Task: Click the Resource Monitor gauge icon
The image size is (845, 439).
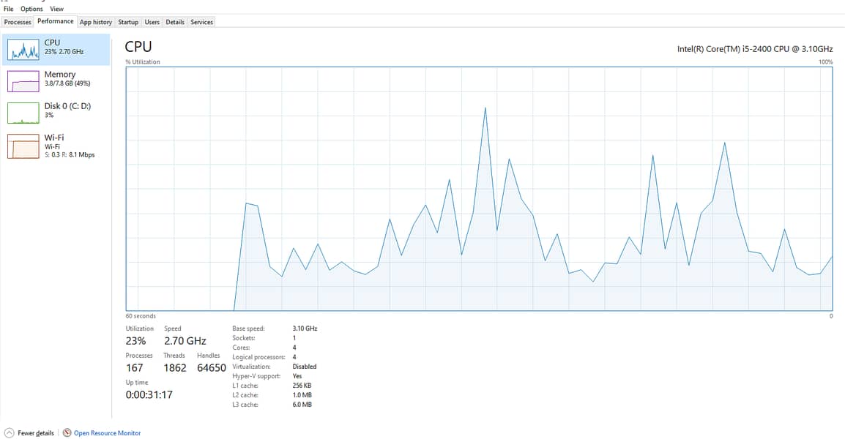Action: tap(67, 433)
